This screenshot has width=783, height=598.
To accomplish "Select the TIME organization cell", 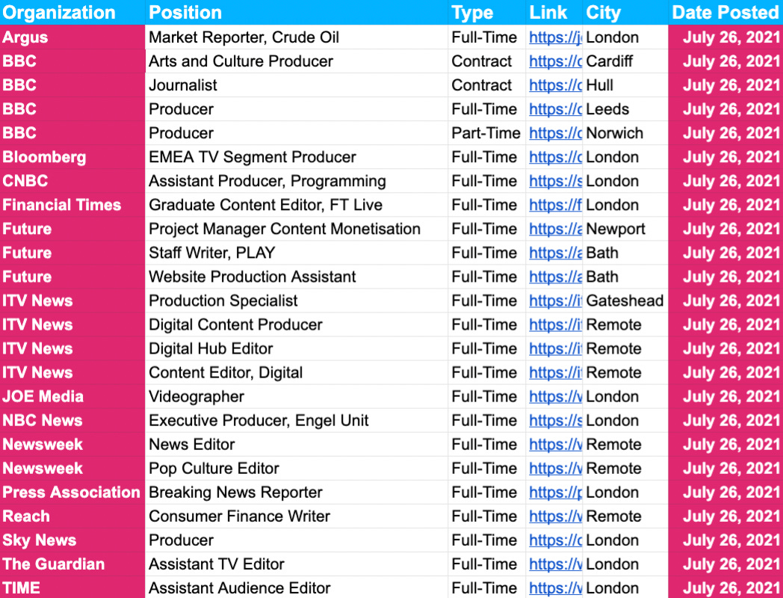I will coord(72,588).
